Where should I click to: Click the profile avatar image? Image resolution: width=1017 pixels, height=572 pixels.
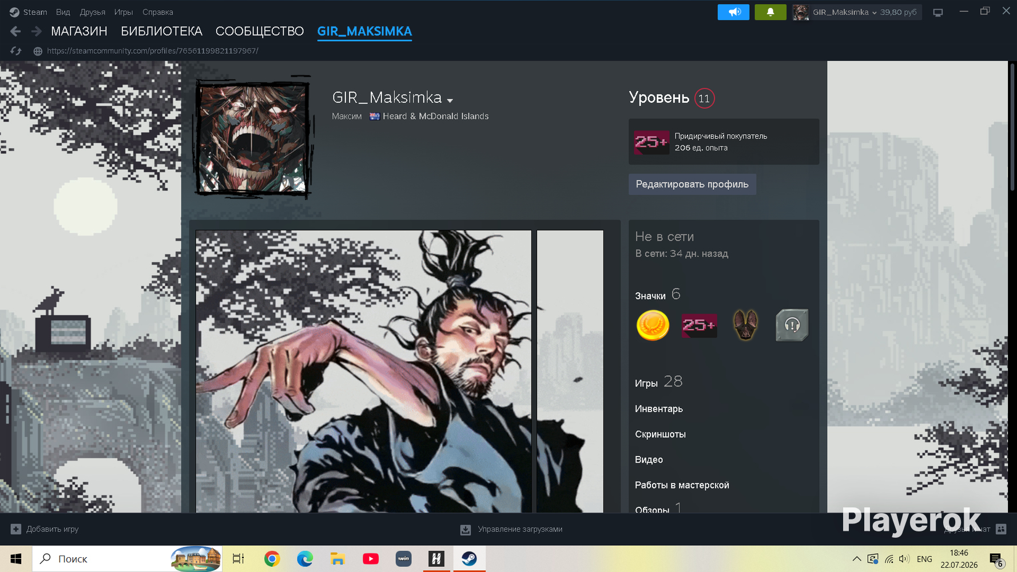tap(252, 138)
